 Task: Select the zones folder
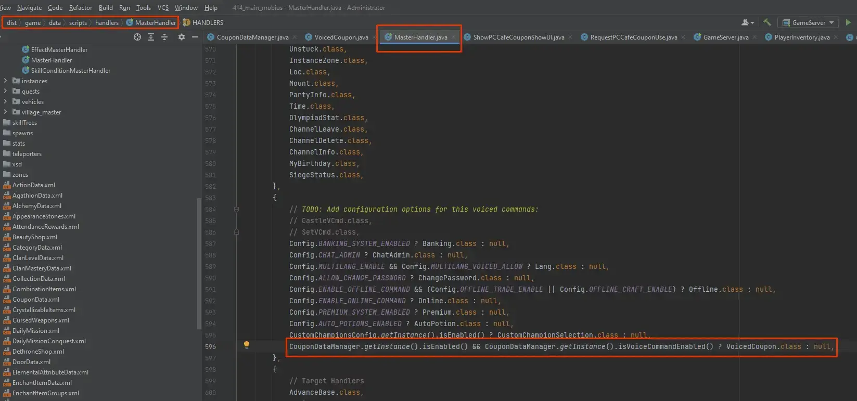(20, 174)
